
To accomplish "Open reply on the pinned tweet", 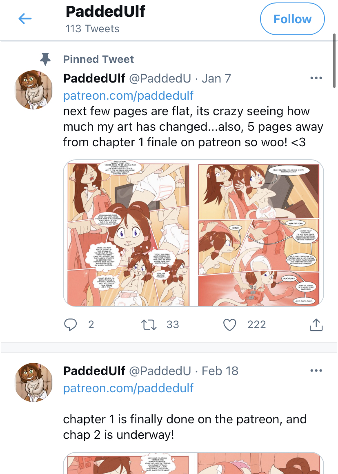I will coord(70,325).
